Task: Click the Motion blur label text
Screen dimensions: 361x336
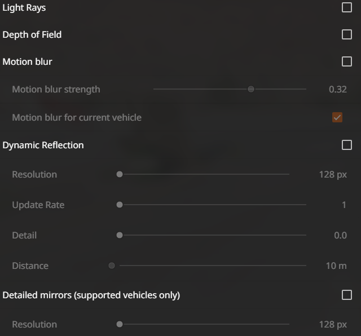Action: pos(28,61)
